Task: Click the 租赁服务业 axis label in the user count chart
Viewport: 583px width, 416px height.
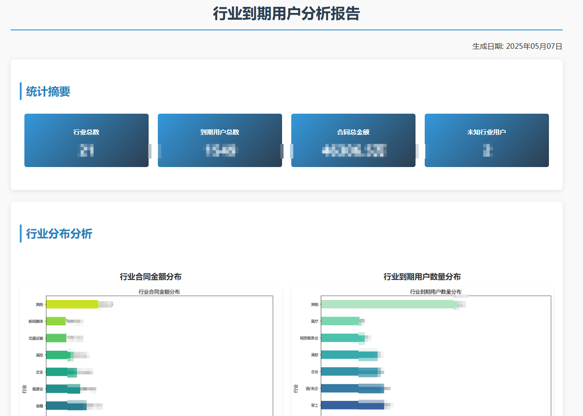Action: click(x=309, y=338)
